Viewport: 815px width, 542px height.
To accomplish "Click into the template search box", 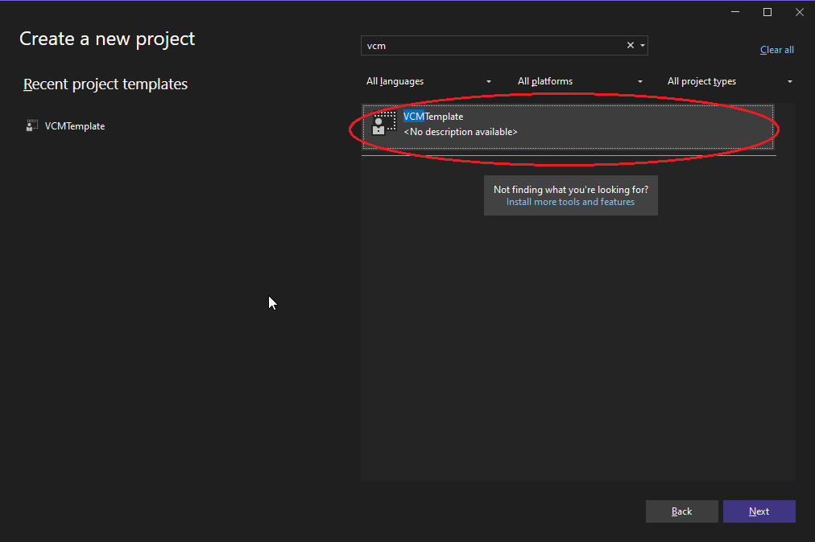I will click(x=491, y=46).
